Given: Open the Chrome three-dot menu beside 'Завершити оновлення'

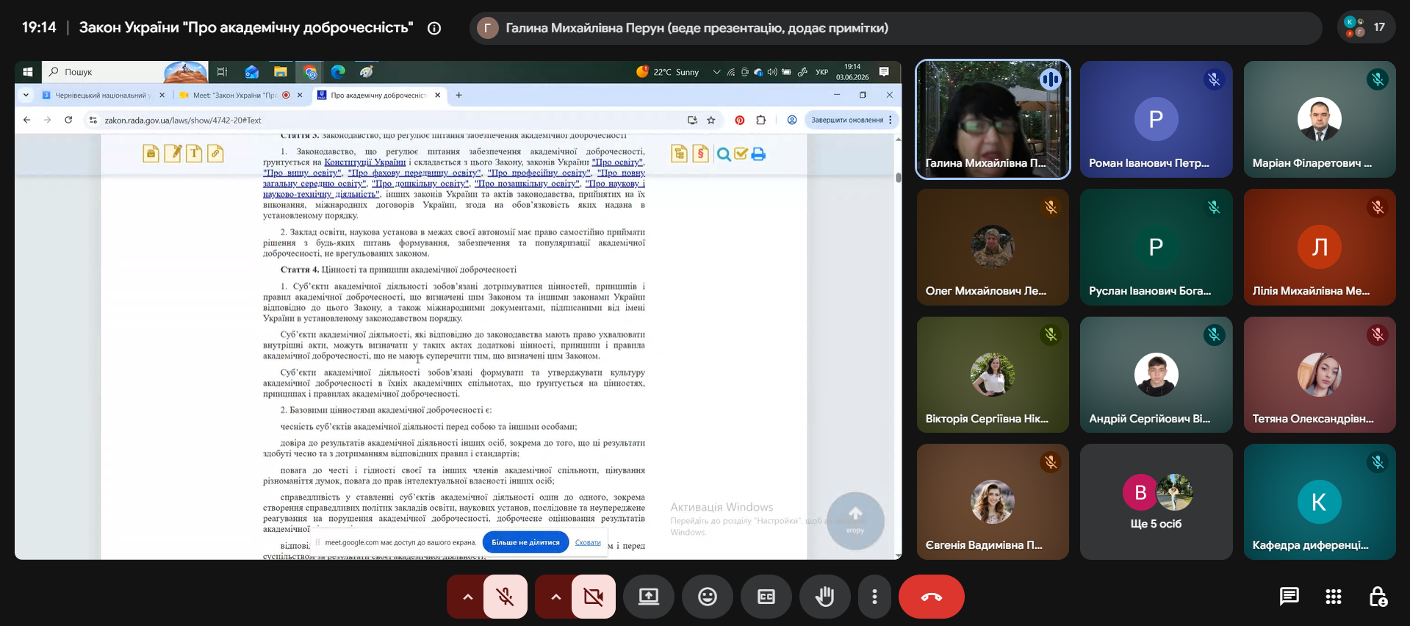Looking at the screenshot, I should 891,120.
